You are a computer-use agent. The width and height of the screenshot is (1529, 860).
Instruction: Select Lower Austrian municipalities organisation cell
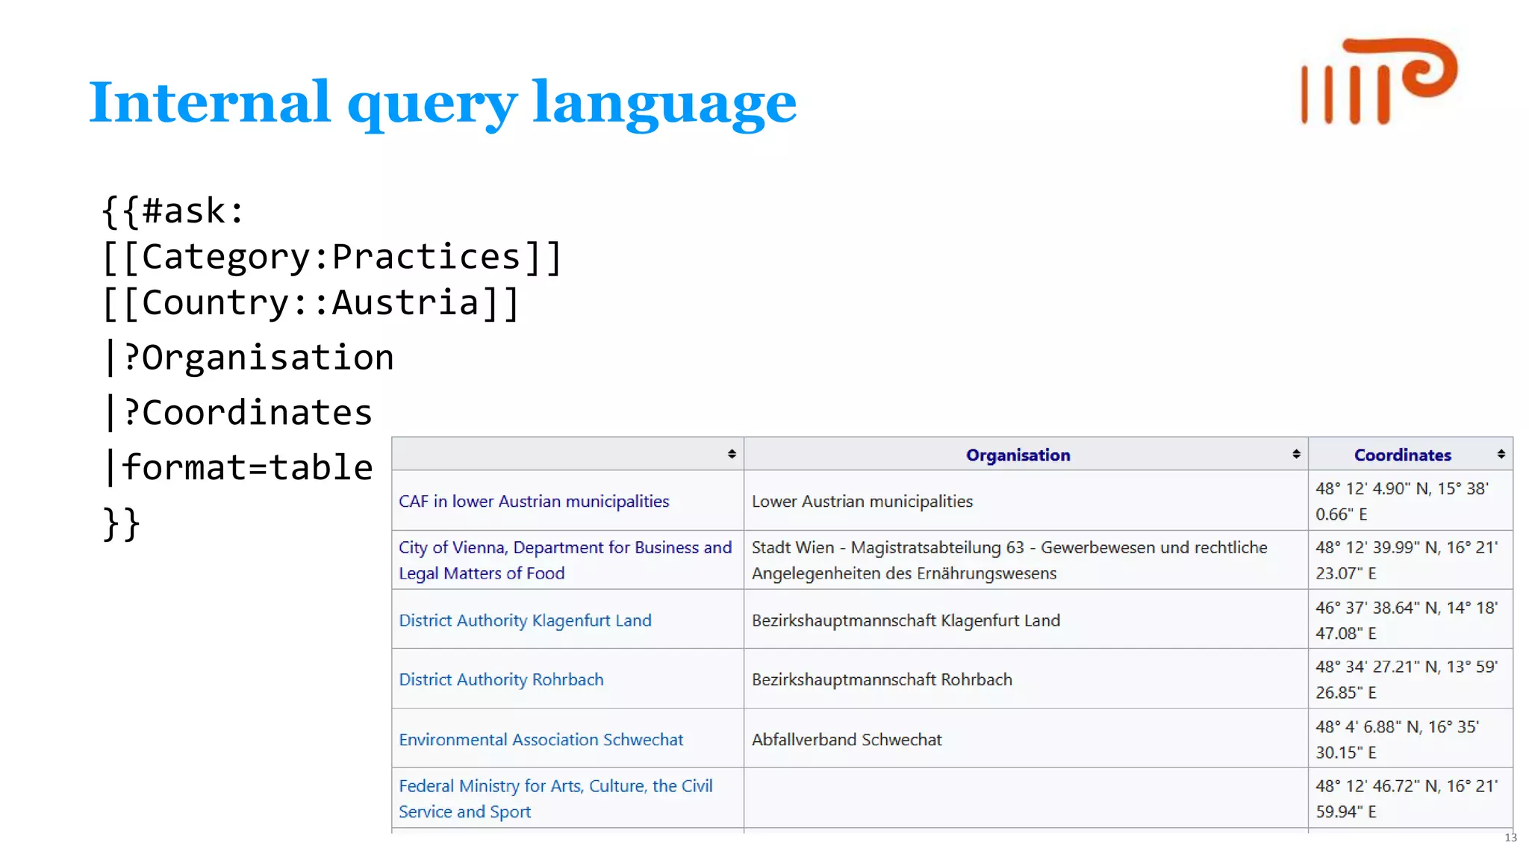pos(1026,500)
